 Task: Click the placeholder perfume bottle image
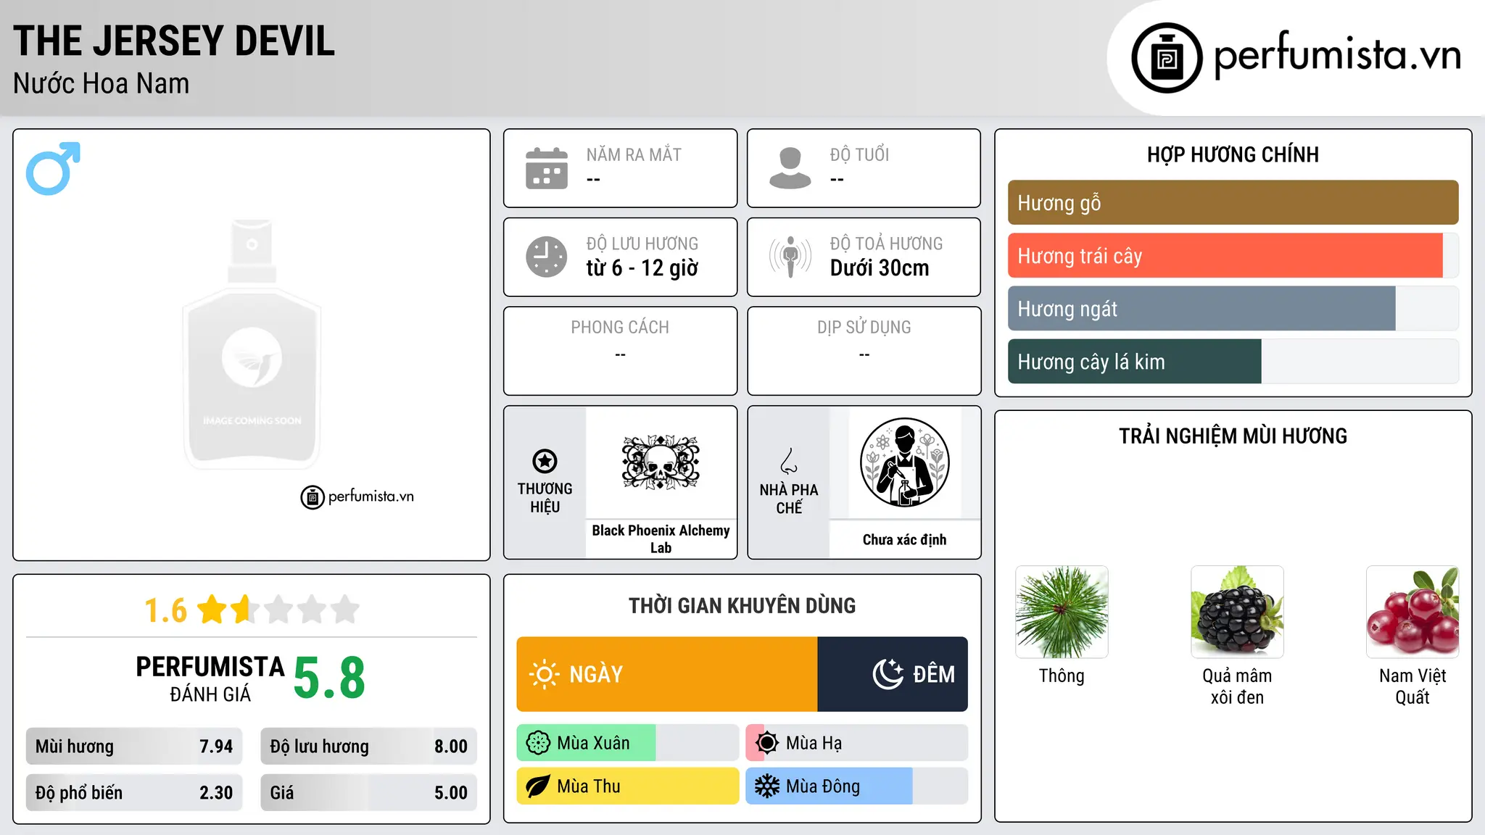click(252, 344)
